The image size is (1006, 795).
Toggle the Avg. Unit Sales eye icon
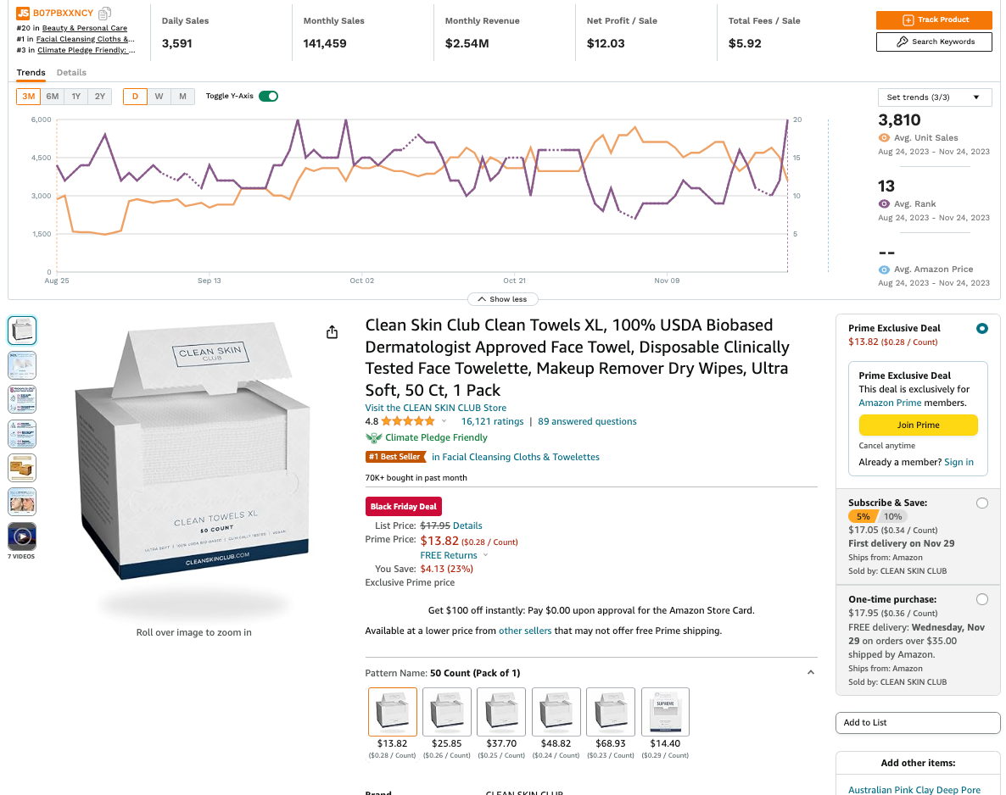tap(884, 138)
